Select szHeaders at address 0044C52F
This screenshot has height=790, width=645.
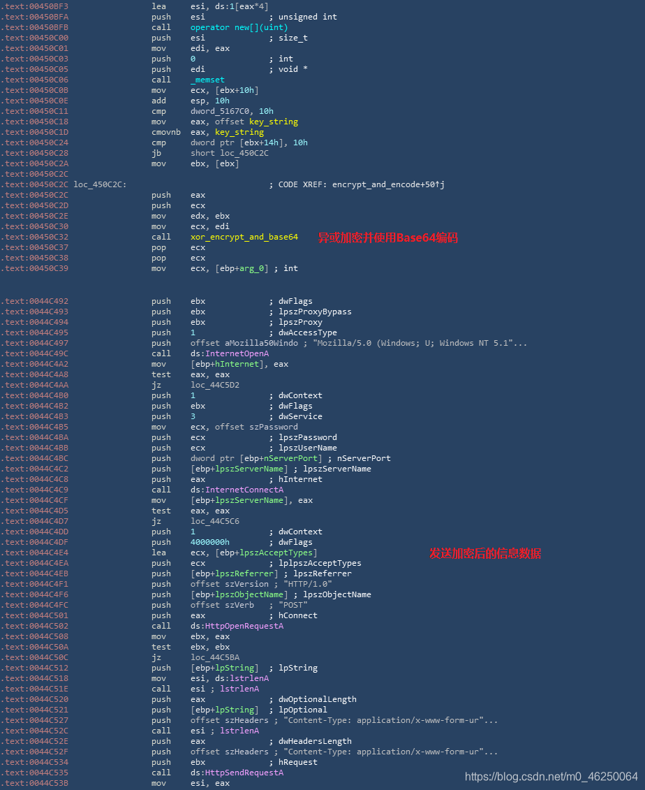click(x=246, y=752)
